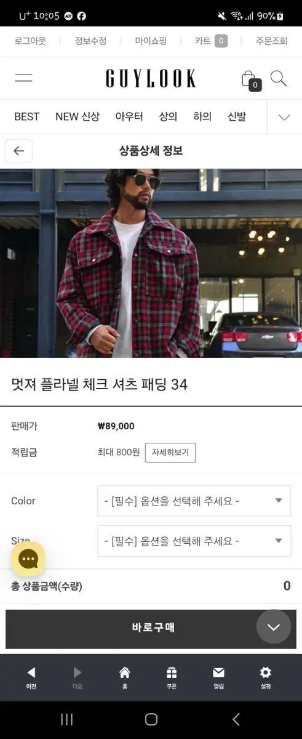Open the Size option dropdown
302x739 pixels.
194,541
